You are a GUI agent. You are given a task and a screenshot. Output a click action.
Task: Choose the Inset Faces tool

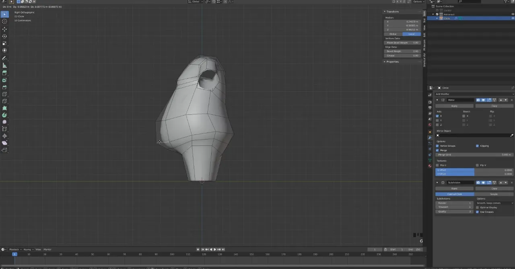pyautogui.click(x=4, y=80)
